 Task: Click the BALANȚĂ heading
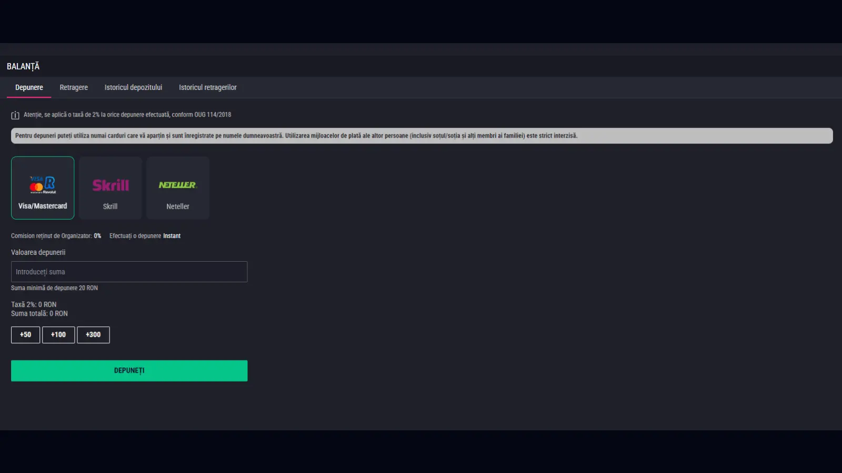(x=23, y=66)
